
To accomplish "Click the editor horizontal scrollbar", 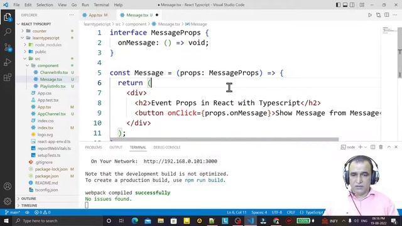I will [224, 139].
